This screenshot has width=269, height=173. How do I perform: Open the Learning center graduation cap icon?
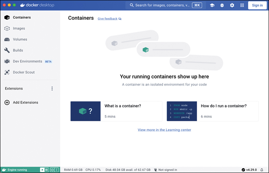pos(212,5)
